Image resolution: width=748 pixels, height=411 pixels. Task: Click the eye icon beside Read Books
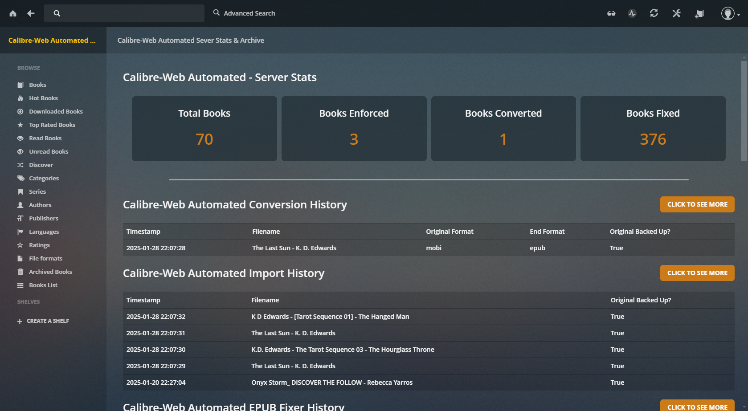[x=20, y=138]
